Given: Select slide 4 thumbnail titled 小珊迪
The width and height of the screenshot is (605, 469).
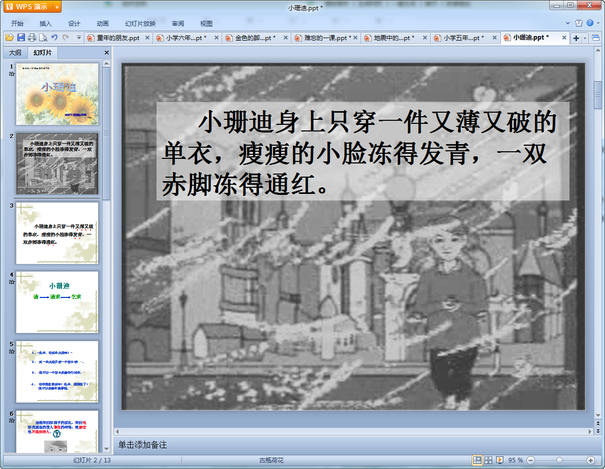Looking at the screenshot, I should (x=57, y=303).
